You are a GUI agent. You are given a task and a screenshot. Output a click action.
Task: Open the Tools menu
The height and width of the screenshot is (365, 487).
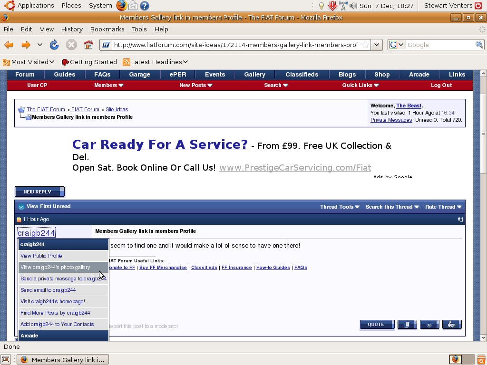[x=139, y=29]
